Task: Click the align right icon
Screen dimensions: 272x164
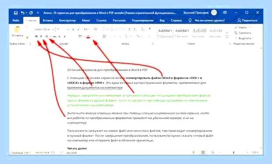Action: 115,36
